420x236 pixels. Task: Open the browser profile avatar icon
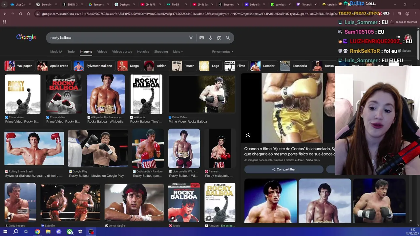click(407, 14)
